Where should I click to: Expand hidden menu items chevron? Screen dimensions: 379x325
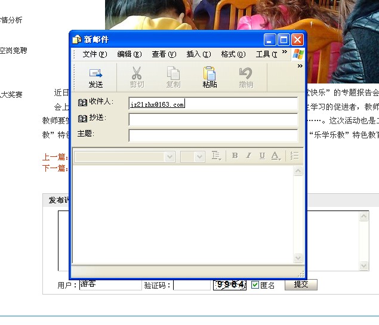click(285, 52)
